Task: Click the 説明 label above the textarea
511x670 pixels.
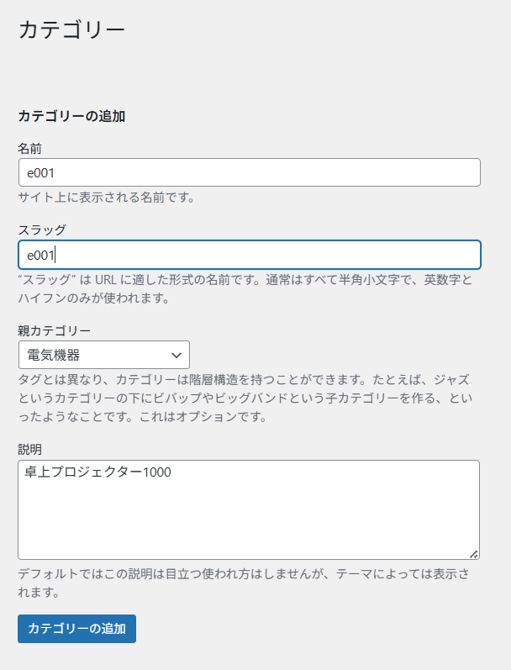Action: pyautogui.click(x=29, y=449)
